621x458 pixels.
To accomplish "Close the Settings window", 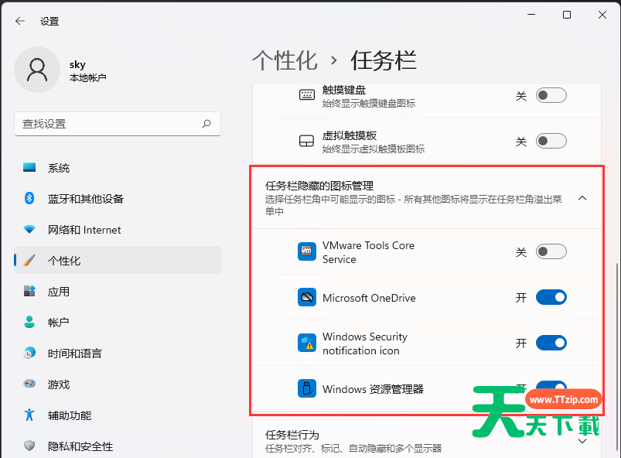I will pyautogui.click(x=602, y=15).
